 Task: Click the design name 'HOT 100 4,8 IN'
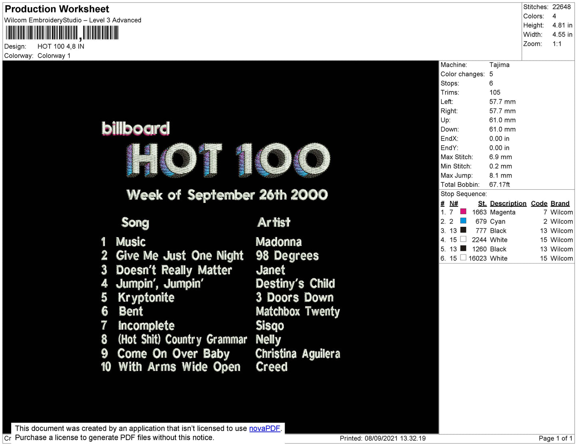pyautogui.click(x=61, y=46)
